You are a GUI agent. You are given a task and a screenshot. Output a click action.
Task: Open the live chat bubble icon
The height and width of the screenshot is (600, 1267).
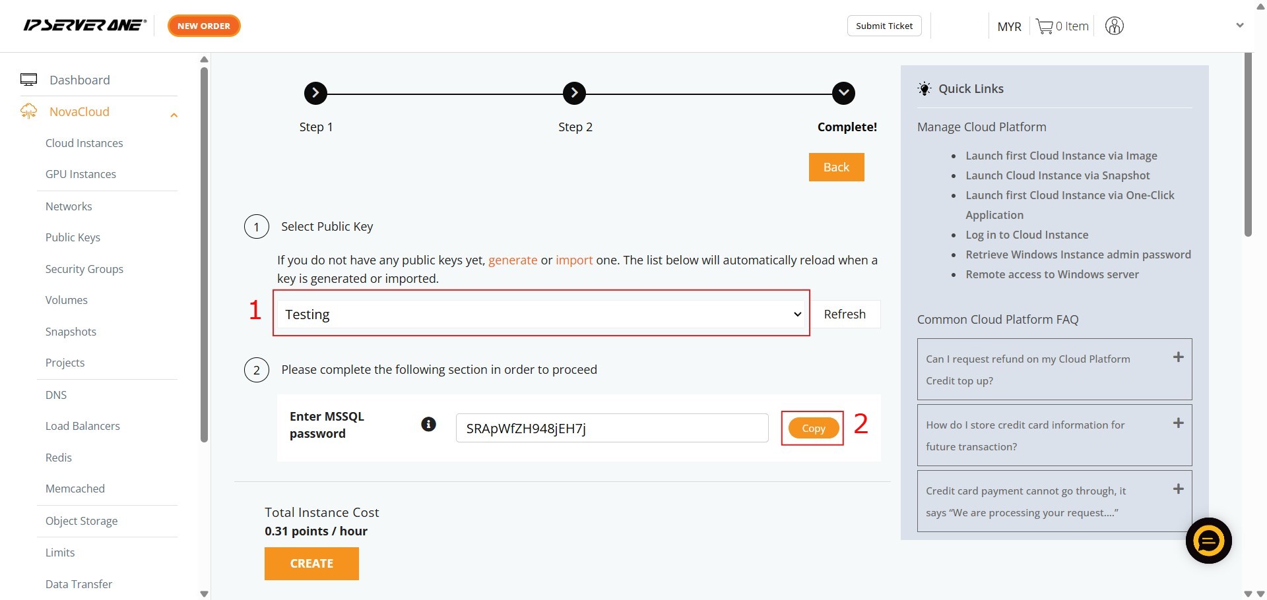tap(1209, 541)
